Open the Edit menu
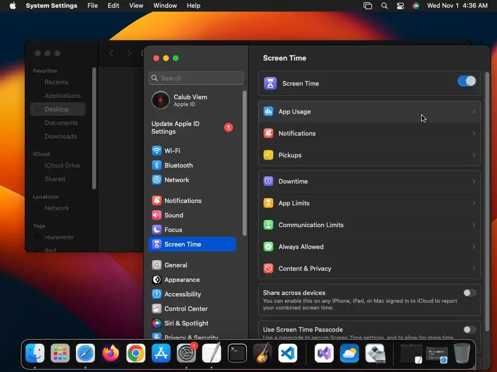Image resolution: width=497 pixels, height=372 pixels. point(113,6)
